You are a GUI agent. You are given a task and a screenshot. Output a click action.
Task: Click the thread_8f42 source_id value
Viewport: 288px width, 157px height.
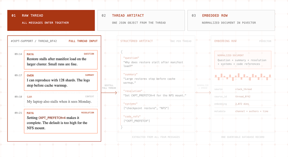(243, 96)
